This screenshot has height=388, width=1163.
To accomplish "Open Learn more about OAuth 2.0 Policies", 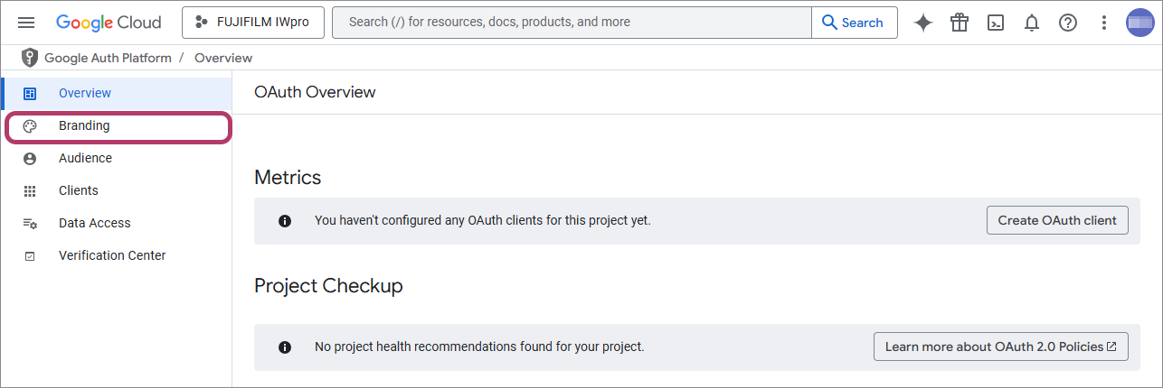I will pos(1000,346).
